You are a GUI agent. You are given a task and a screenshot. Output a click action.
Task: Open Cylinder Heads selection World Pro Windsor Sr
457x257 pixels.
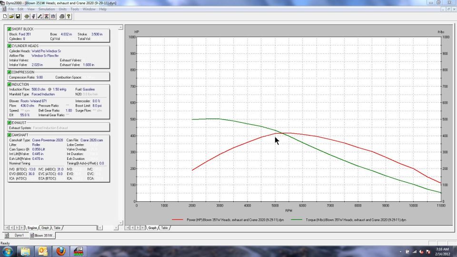click(46, 51)
